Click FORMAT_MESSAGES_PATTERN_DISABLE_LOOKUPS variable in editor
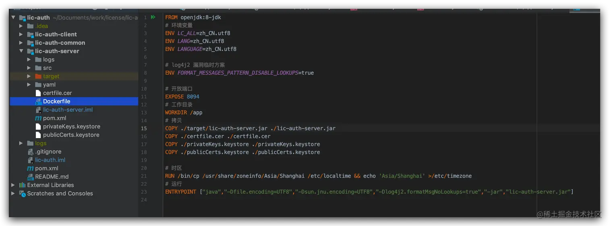 coord(238,73)
